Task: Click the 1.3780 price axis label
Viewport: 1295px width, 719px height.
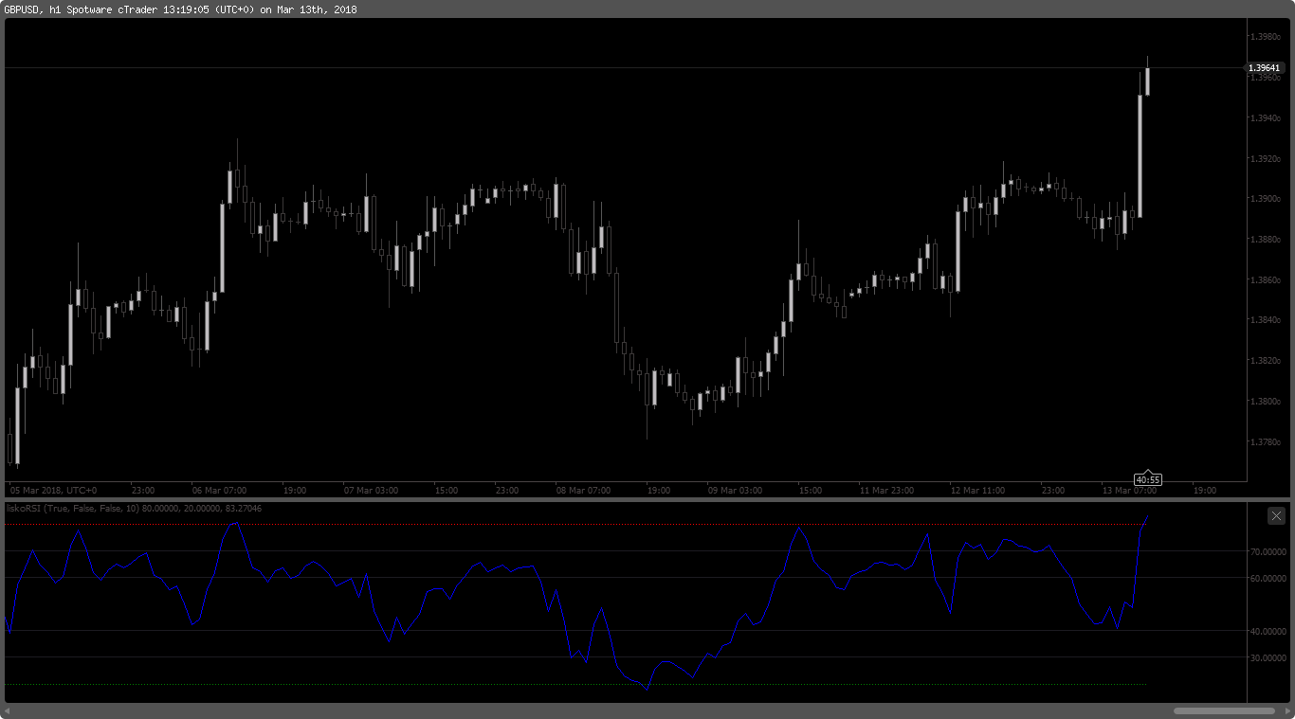Action: (x=1266, y=442)
